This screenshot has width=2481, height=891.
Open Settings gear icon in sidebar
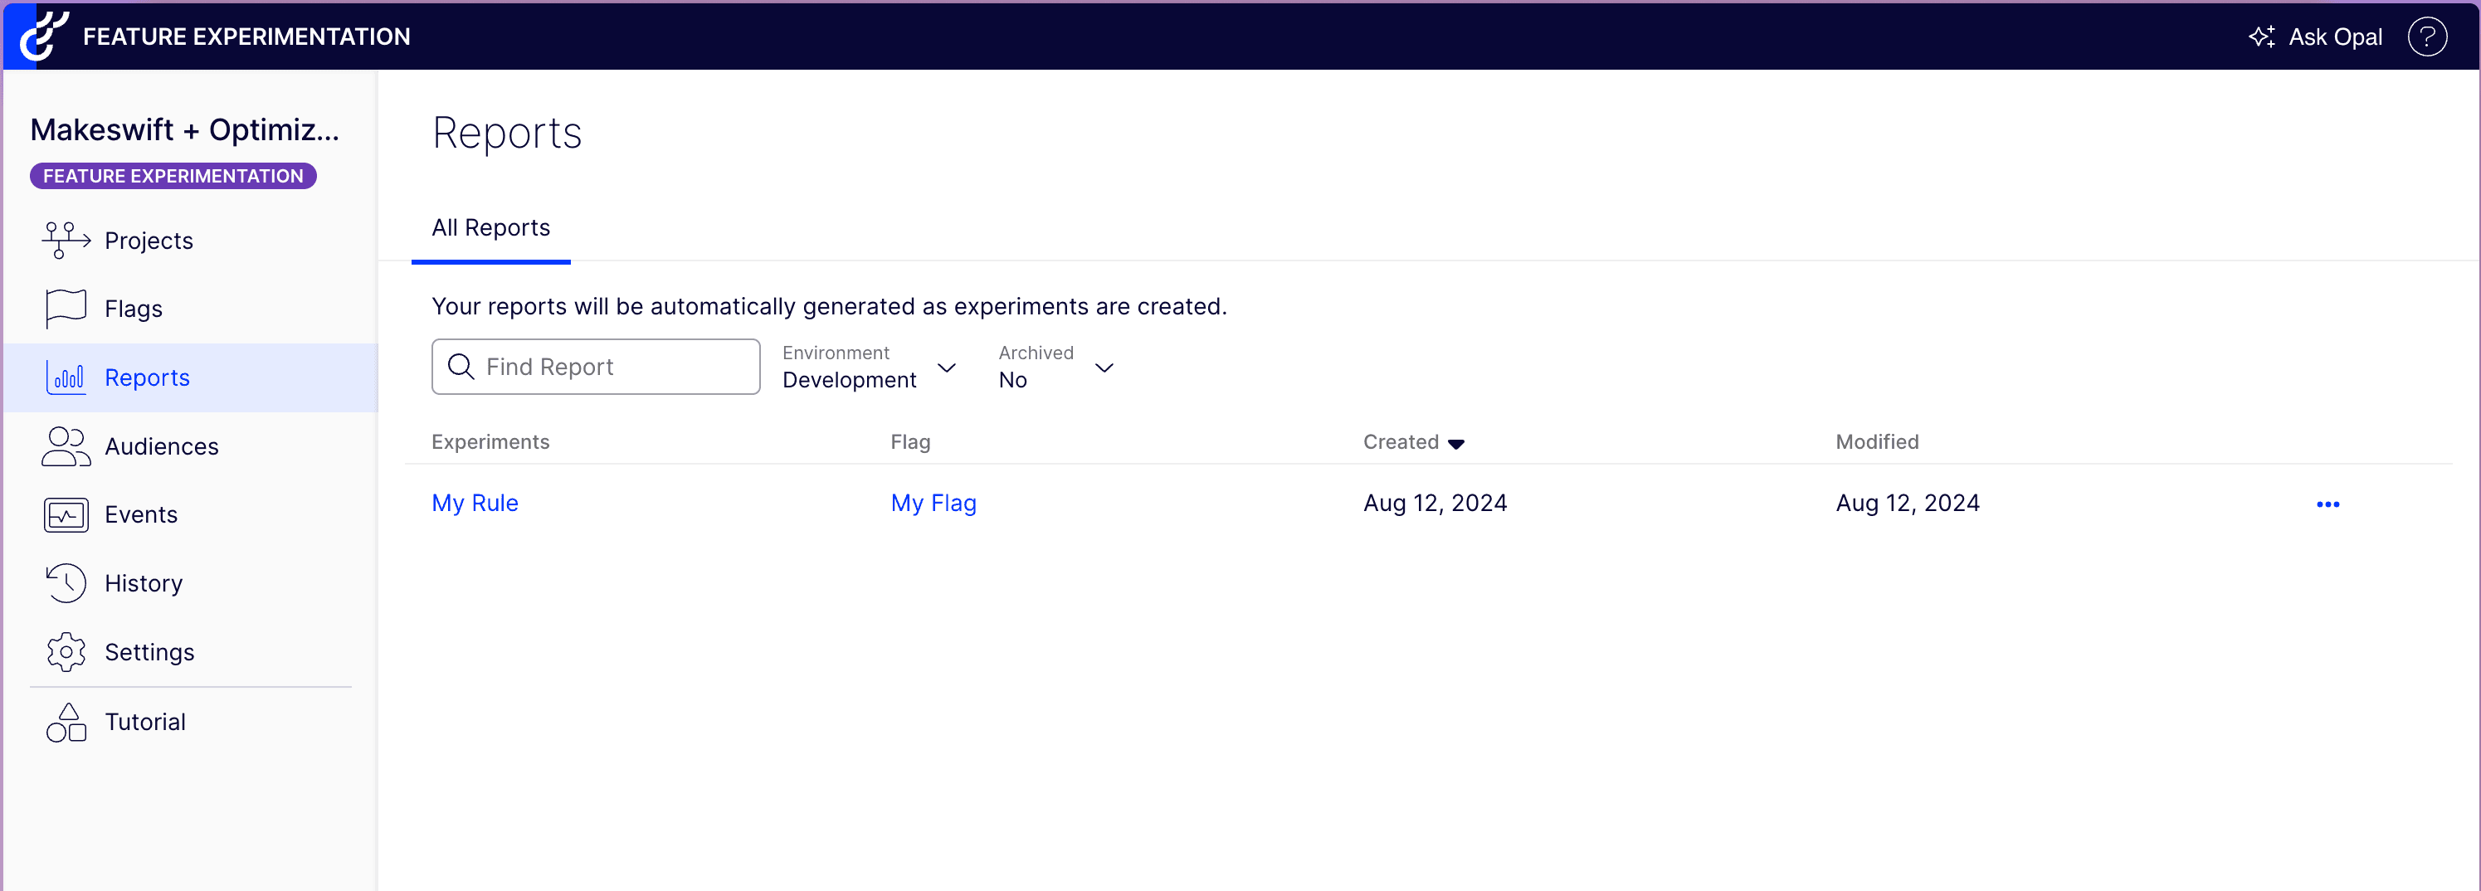pos(66,652)
